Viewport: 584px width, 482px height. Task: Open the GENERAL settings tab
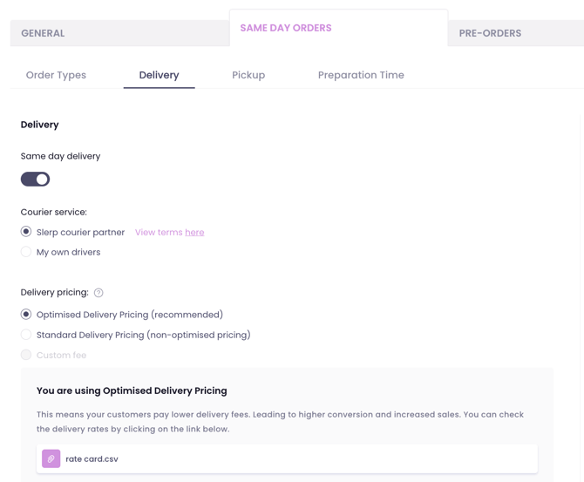43,33
